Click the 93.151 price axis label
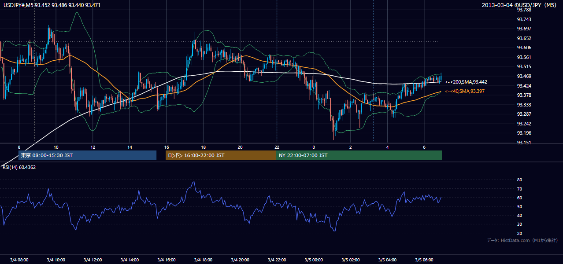 [524, 143]
